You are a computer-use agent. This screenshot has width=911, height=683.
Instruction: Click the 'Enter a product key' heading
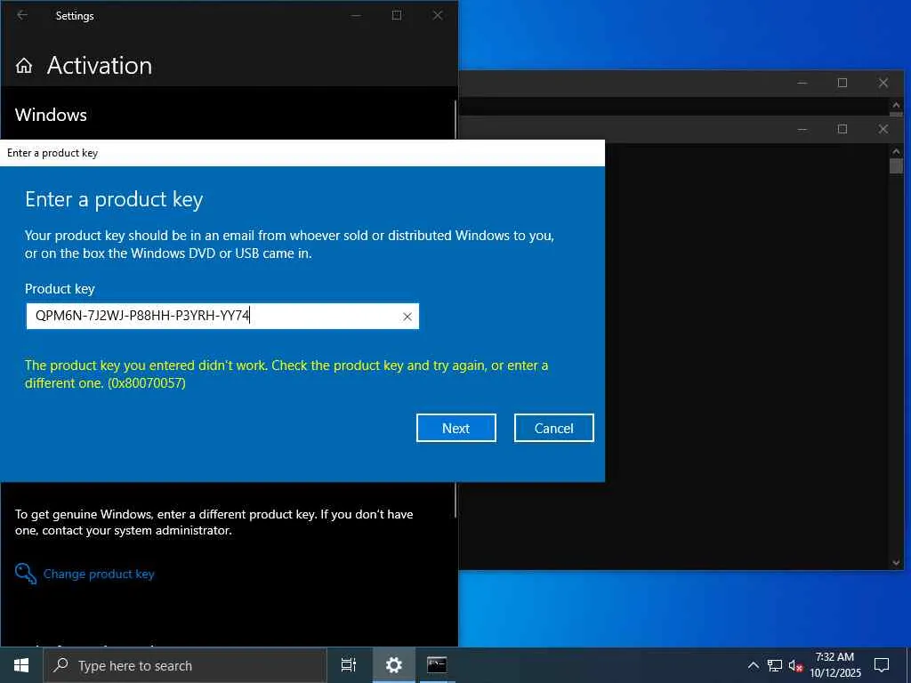114,199
